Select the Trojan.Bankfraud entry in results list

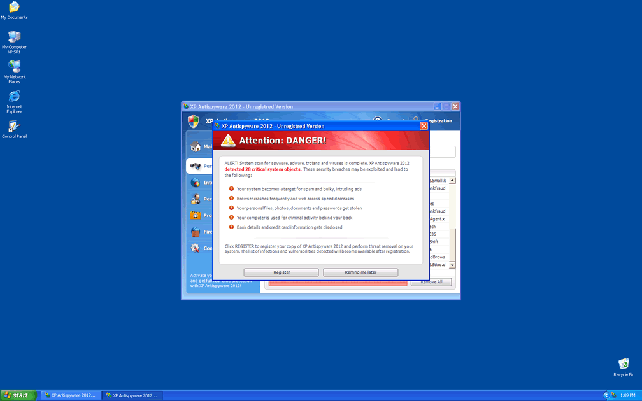pos(434,188)
